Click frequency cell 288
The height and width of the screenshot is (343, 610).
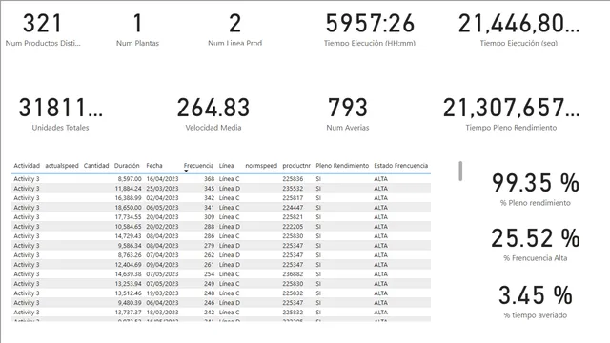pyautogui.click(x=210, y=227)
